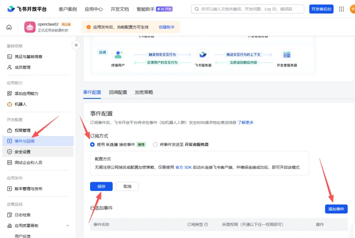Click the 保存 button
The width and height of the screenshot is (355, 238).
pos(101,187)
